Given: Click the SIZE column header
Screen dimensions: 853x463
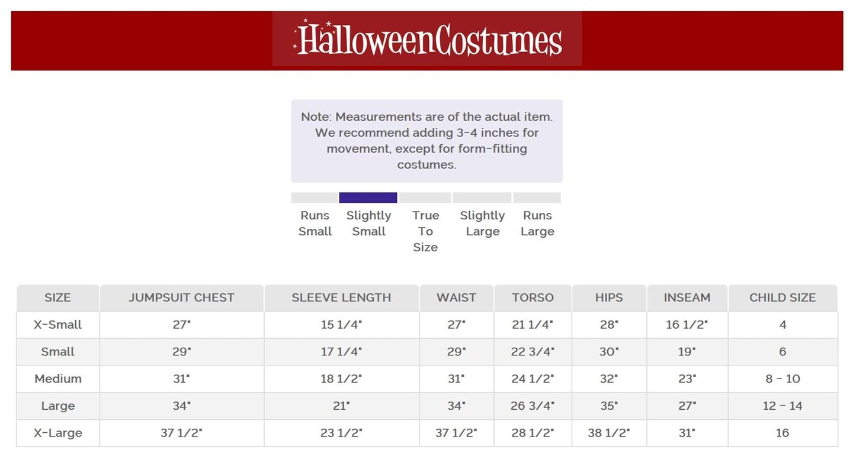Looking at the screenshot, I should click(x=57, y=298).
